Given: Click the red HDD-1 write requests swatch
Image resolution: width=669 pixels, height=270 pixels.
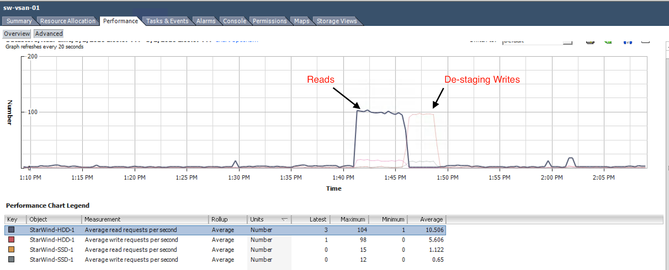Looking at the screenshot, I should (x=11, y=240).
